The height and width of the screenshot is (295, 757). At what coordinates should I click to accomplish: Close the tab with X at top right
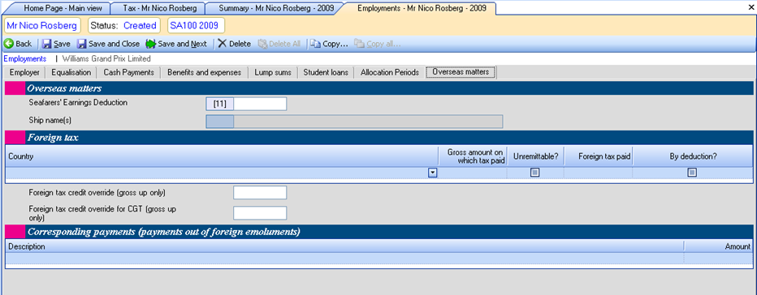click(751, 8)
